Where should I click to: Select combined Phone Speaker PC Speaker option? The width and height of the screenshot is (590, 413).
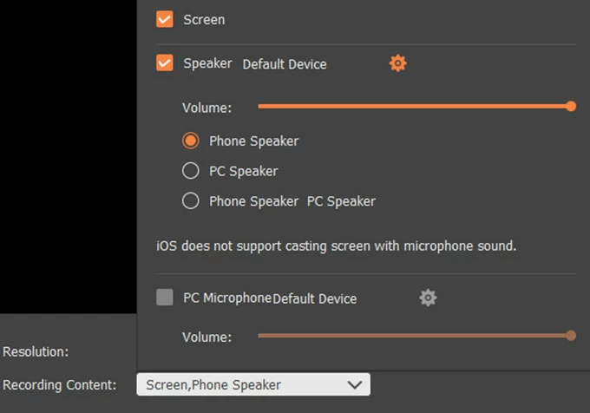(191, 201)
